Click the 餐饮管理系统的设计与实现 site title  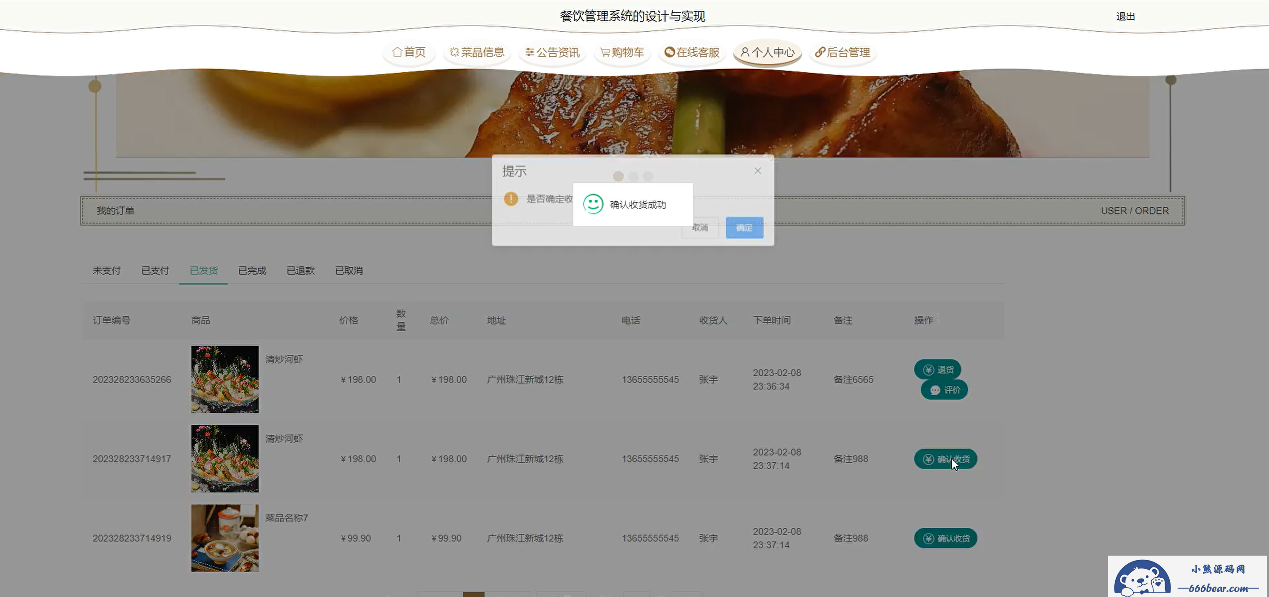[633, 16]
